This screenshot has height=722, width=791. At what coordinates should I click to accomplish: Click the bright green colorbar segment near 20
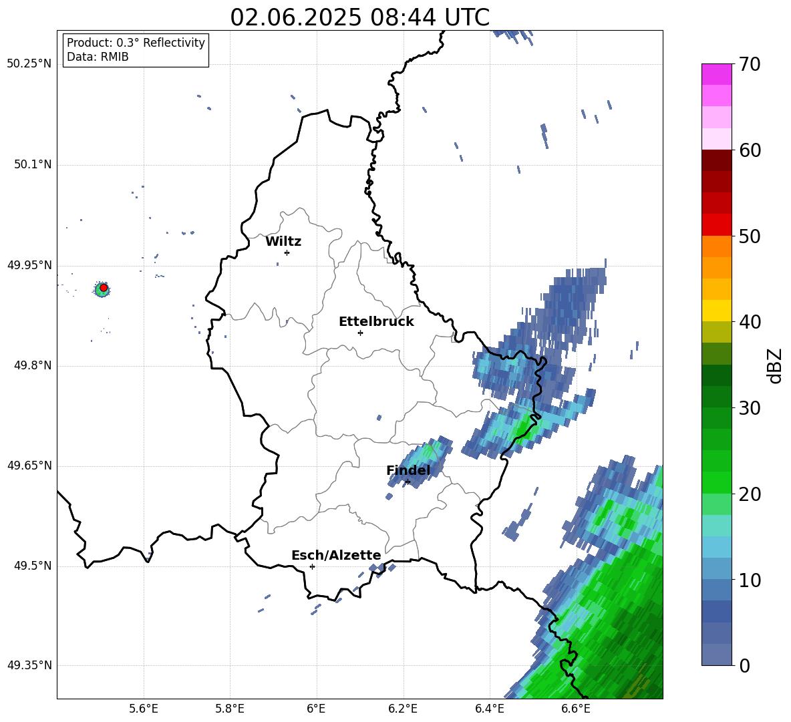(x=716, y=482)
